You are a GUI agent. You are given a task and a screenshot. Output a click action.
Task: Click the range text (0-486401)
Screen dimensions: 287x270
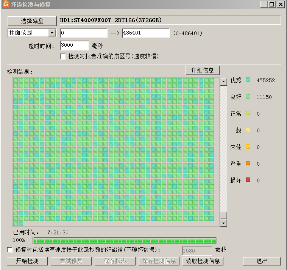[x=188, y=33]
